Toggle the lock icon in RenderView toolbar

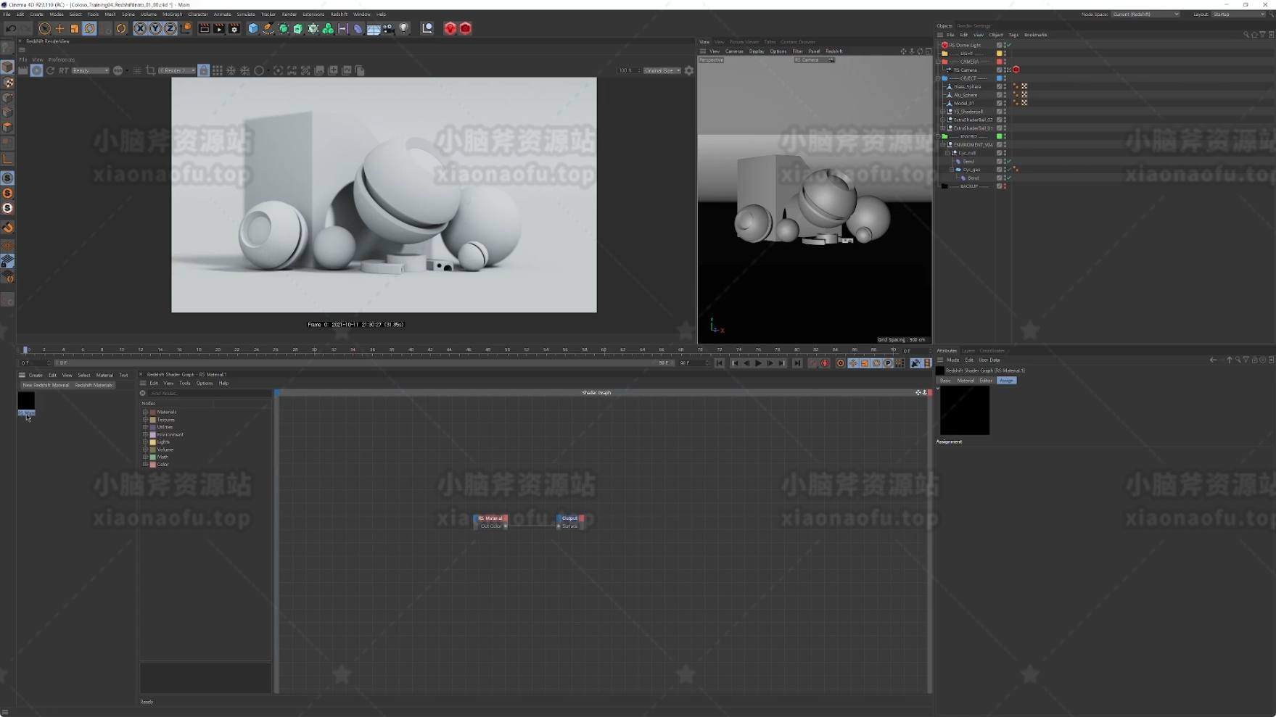coord(204,70)
